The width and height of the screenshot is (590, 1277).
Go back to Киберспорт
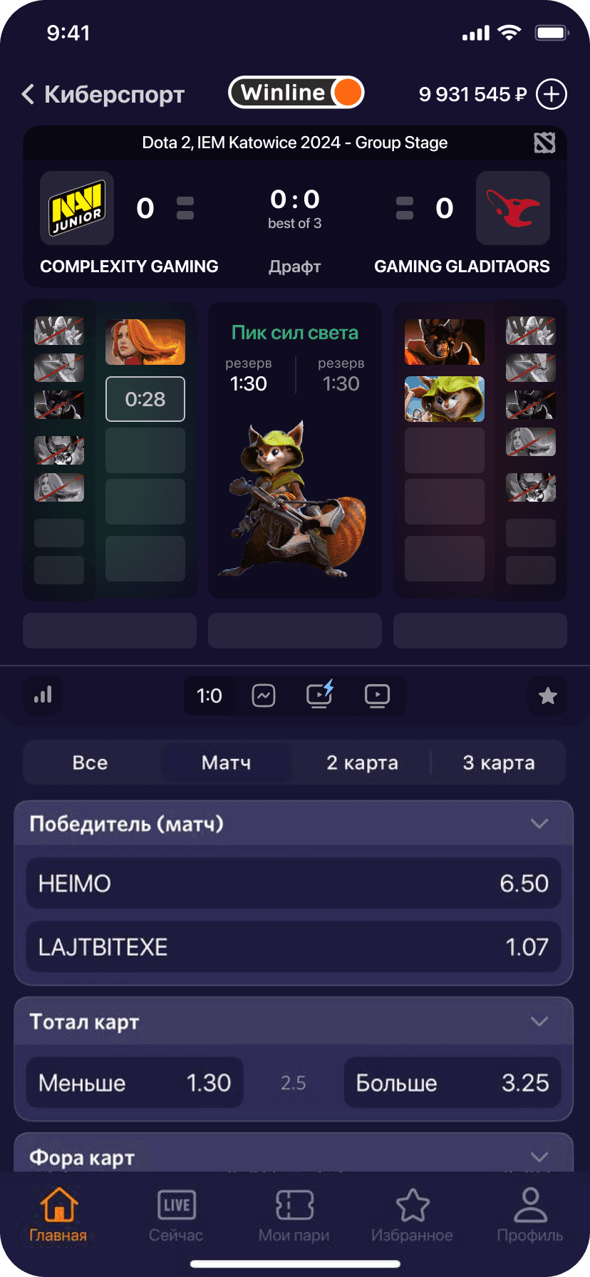[103, 94]
